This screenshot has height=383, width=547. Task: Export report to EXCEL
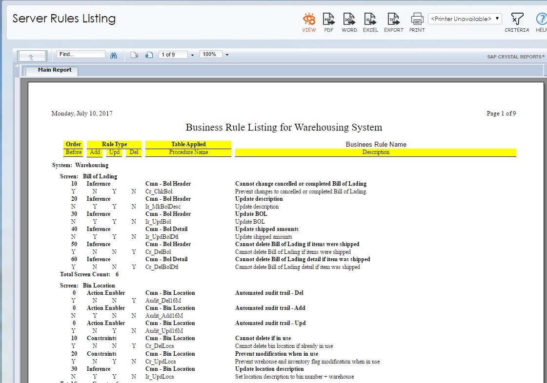tap(370, 22)
